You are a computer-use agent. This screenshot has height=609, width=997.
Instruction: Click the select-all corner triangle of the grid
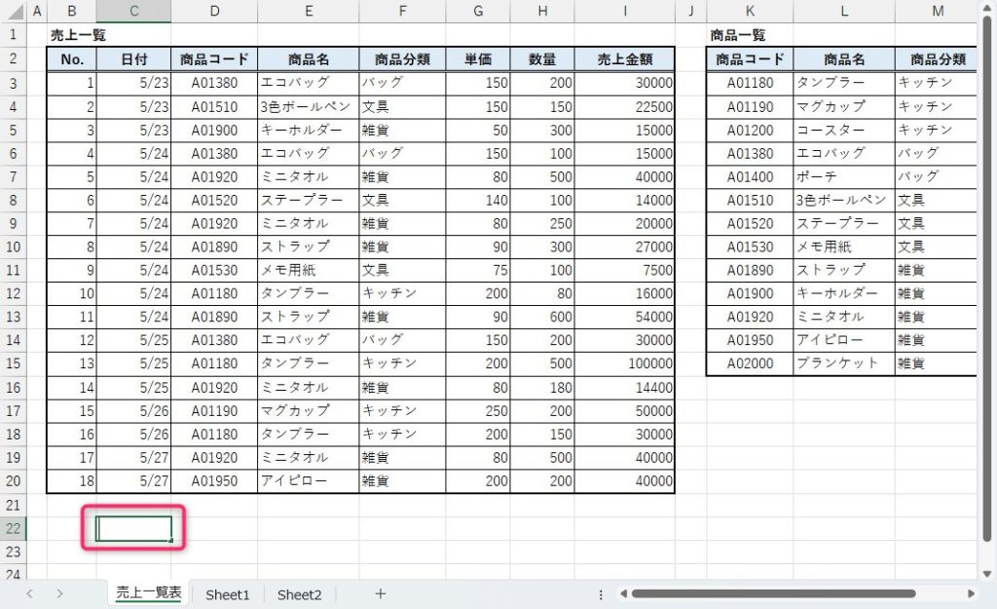coord(14,12)
